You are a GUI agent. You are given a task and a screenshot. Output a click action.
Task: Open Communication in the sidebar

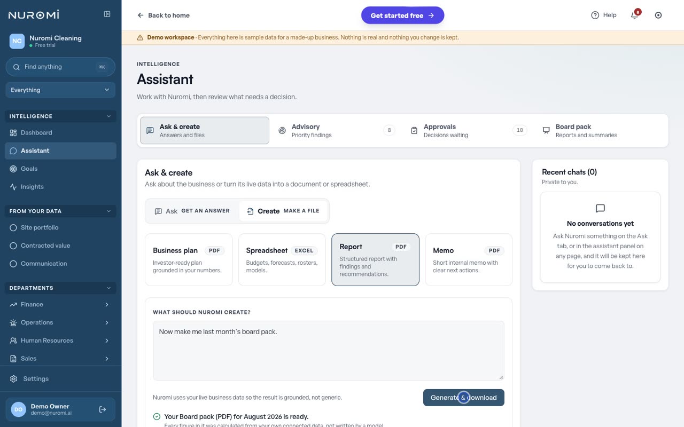click(60, 264)
